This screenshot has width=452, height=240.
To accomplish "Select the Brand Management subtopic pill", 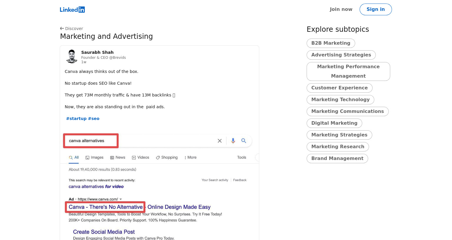I will click(x=337, y=159).
